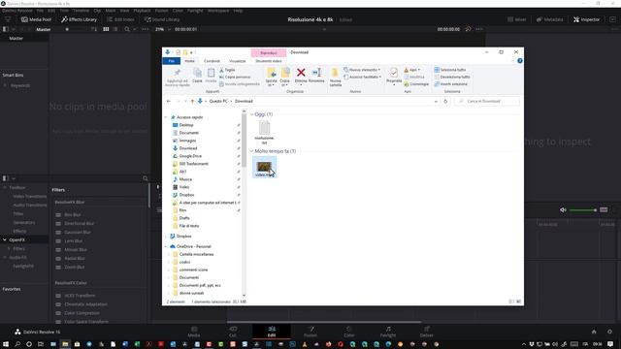Click Inverti selezione in Explorer ribbon

pyautogui.click(x=450, y=84)
